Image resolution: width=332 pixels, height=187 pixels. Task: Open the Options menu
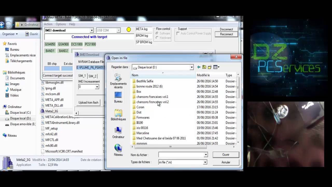61,24
